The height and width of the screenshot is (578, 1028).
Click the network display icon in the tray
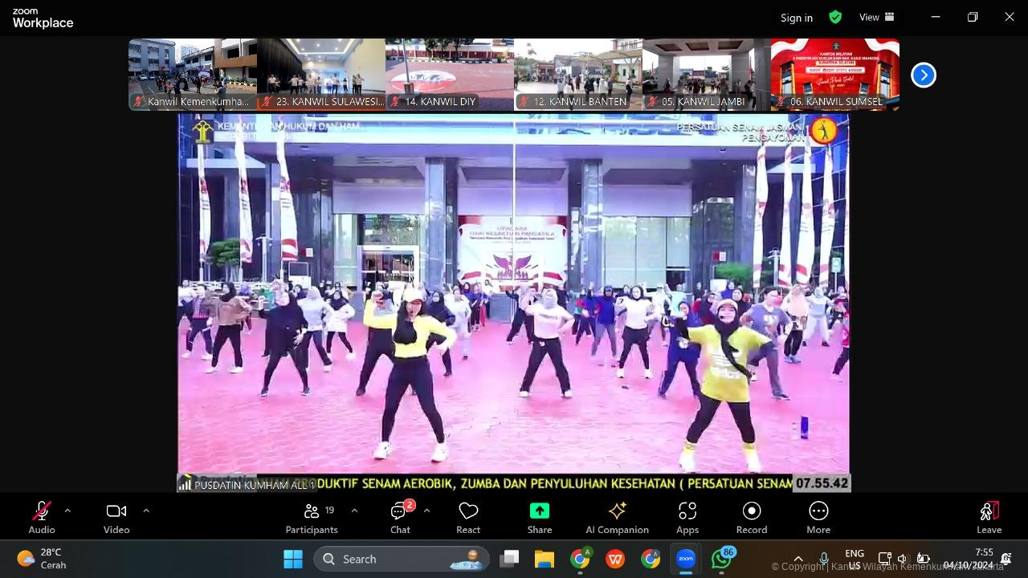click(884, 559)
